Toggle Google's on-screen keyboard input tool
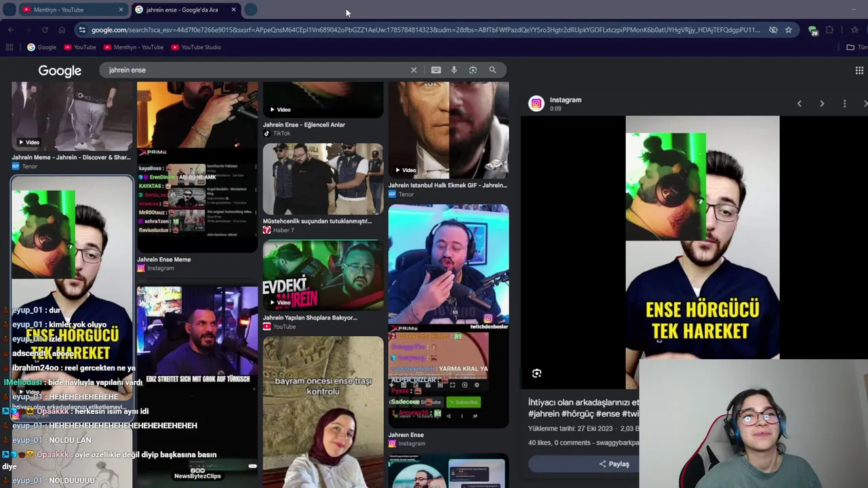 [436, 70]
